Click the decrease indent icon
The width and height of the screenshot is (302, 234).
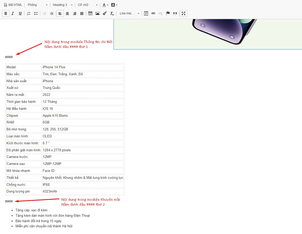click(x=44, y=13)
